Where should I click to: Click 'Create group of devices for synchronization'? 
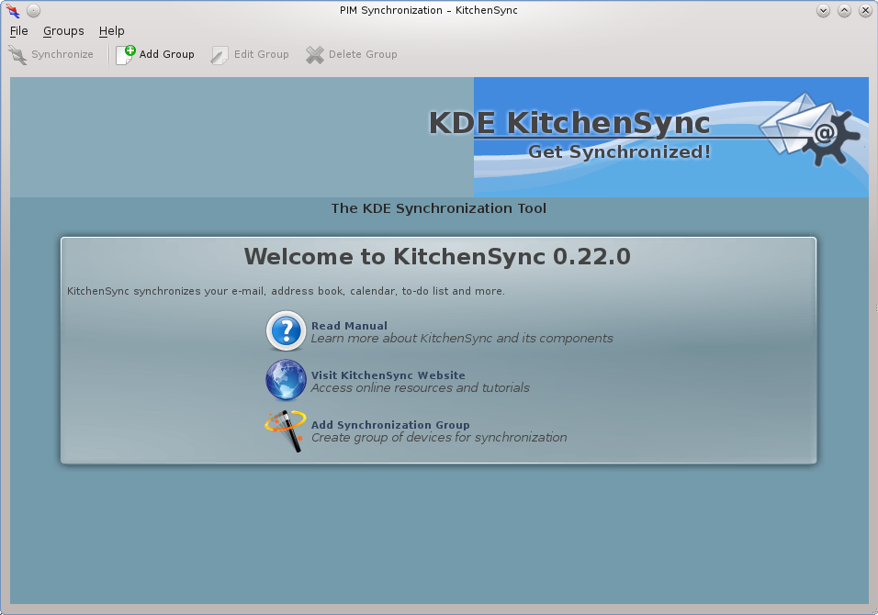pos(439,438)
